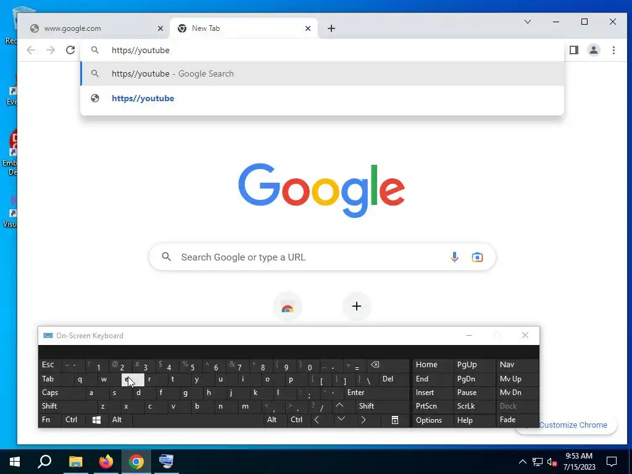Viewport: 632px width, 474px height.
Task: Open Firefox from taskbar
Action: [x=106, y=462]
